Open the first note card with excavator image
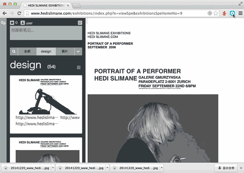This screenshot has height=173, width=244. [x=46, y=104]
